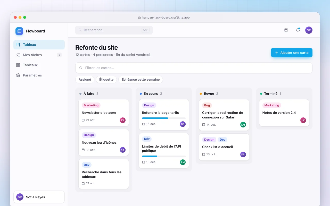The image size is (330, 206).
Task: Toggle the Étiquette filter chip
Action: (106, 80)
